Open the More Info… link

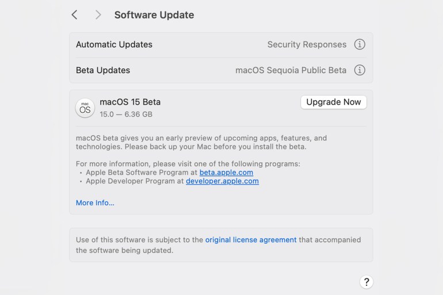pyautogui.click(x=95, y=202)
